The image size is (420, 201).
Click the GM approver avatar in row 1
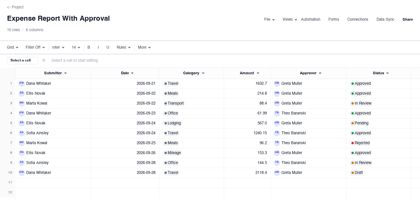[x=277, y=84]
